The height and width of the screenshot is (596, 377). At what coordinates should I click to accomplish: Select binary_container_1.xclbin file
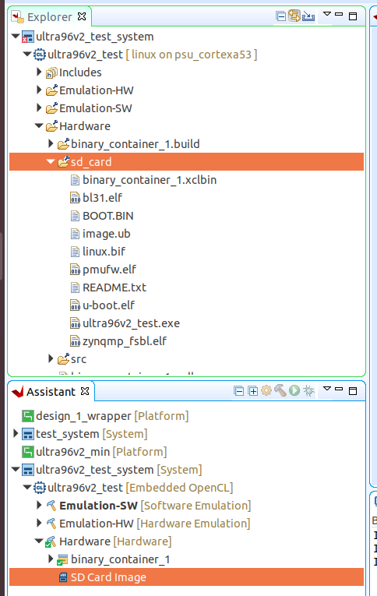(150, 180)
